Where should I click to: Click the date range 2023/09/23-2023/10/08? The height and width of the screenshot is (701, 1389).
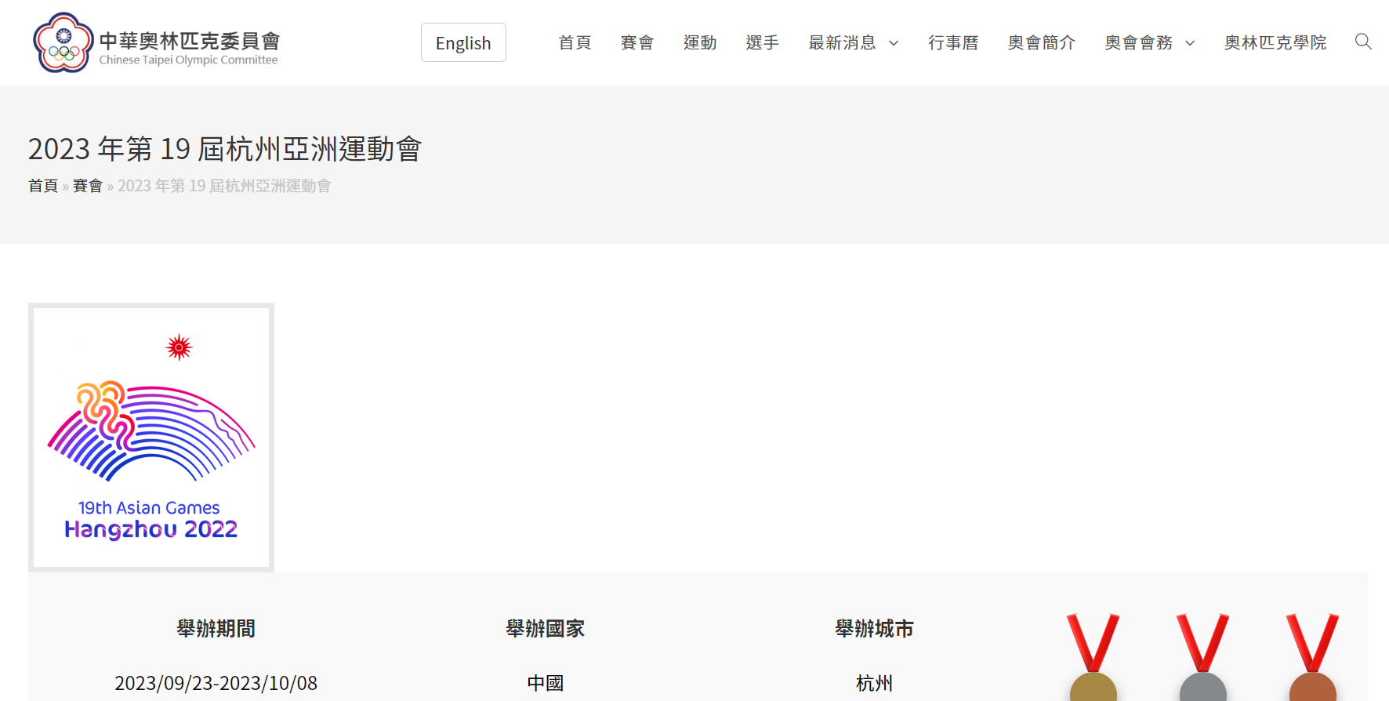[x=216, y=683]
